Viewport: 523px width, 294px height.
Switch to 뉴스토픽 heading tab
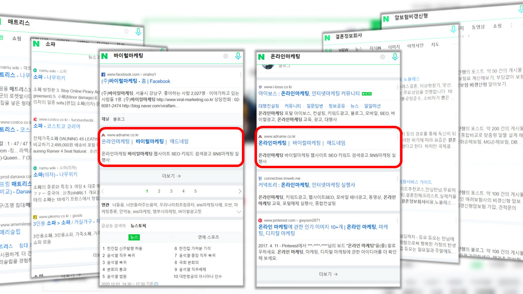click(138, 225)
